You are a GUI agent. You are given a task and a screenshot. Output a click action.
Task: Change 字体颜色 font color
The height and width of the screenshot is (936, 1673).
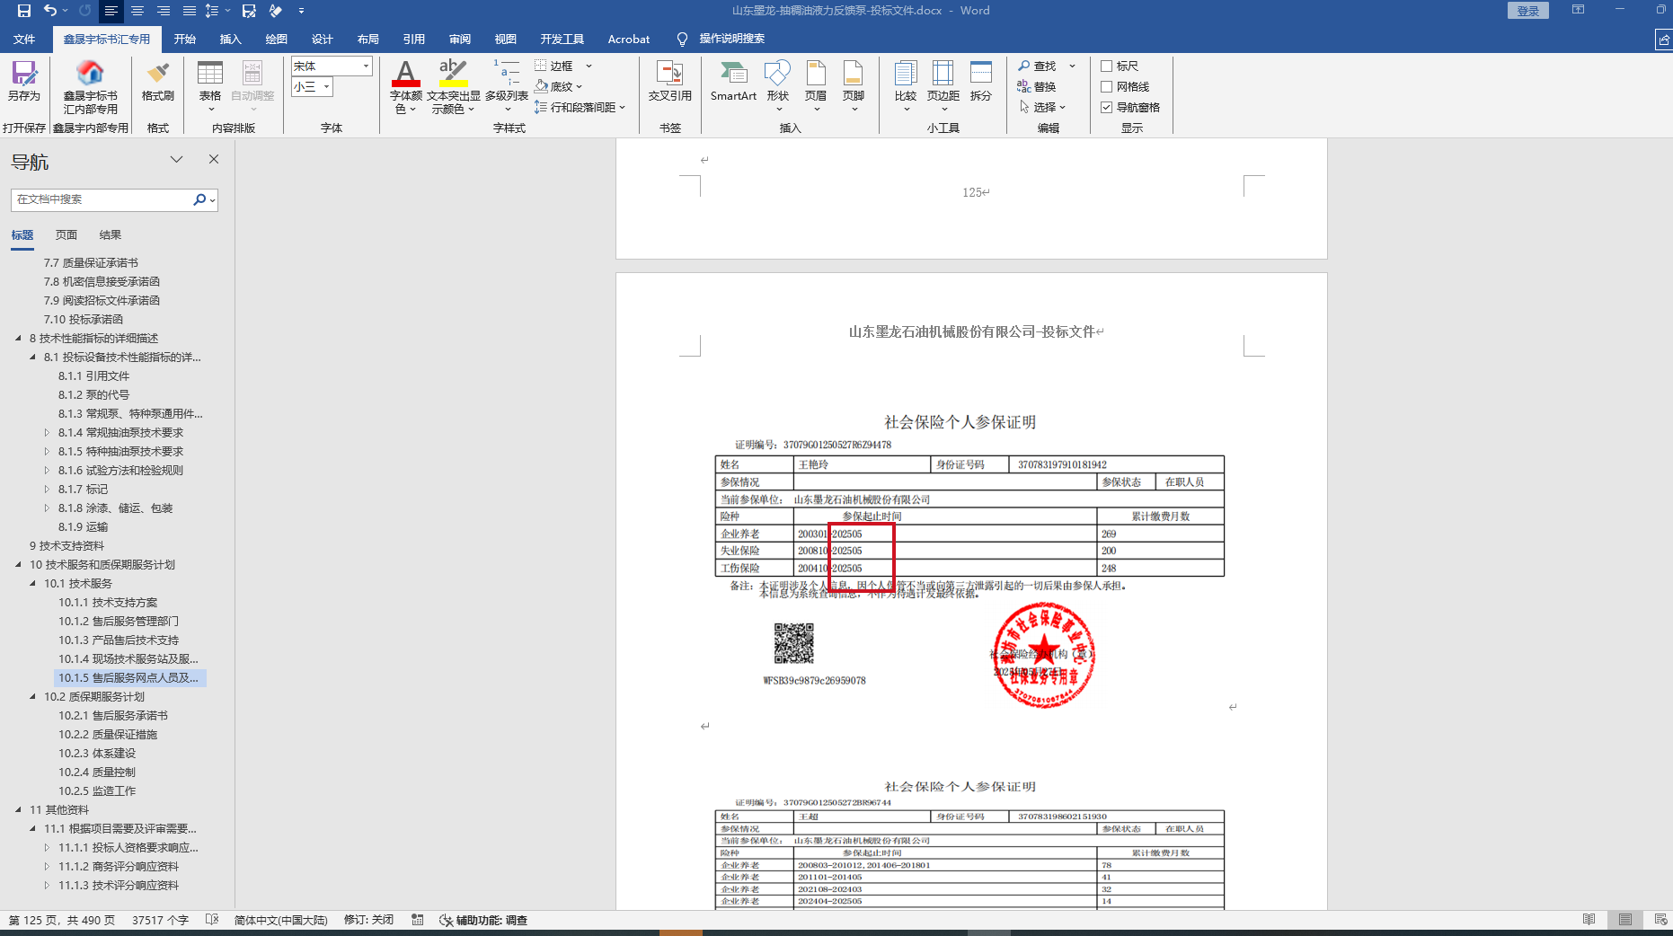(406, 86)
